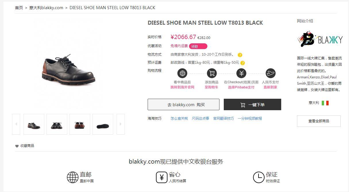This screenshot has width=349, height=192.
Task: Click the airplane direct-shipping icon
Action: [x=270, y=73]
